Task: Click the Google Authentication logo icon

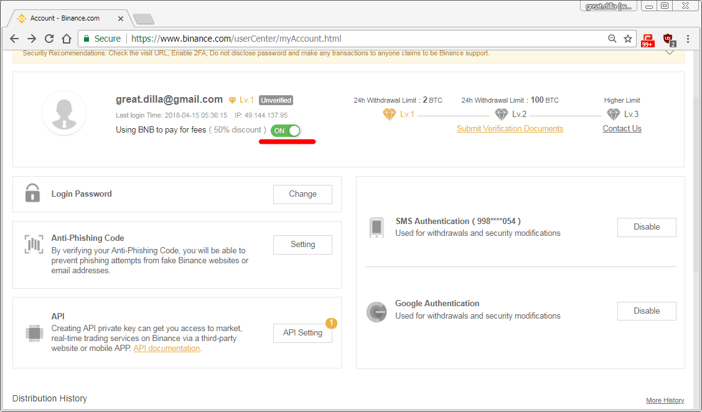Action: (x=376, y=312)
